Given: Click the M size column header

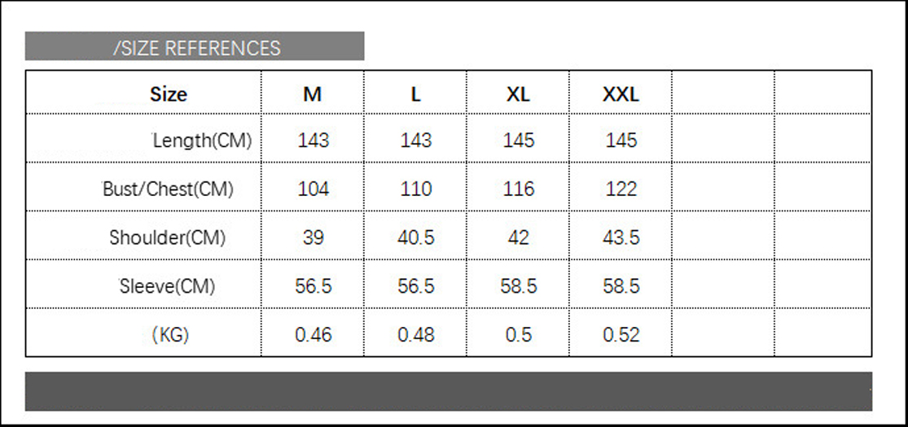Looking at the screenshot, I should click(x=313, y=94).
